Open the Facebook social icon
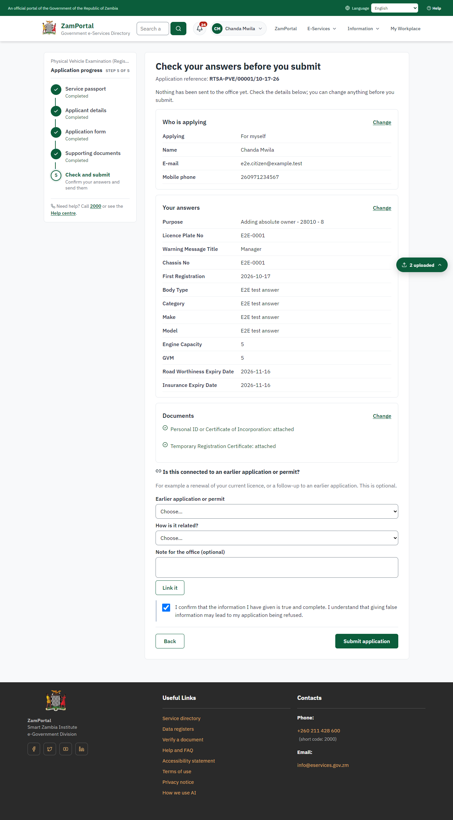453x820 pixels. tap(34, 749)
